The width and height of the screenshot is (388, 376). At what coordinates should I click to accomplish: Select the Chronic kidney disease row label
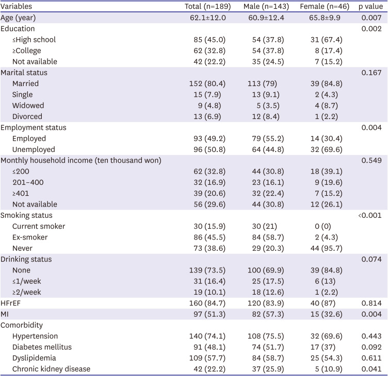coord(51,369)
